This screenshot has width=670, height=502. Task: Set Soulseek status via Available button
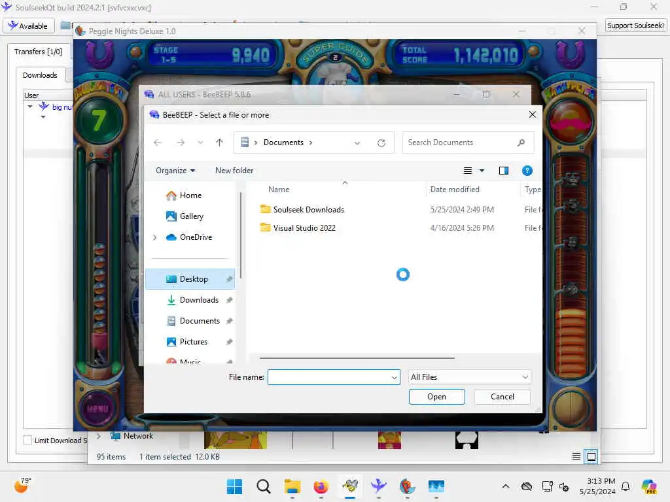point(29,25)
